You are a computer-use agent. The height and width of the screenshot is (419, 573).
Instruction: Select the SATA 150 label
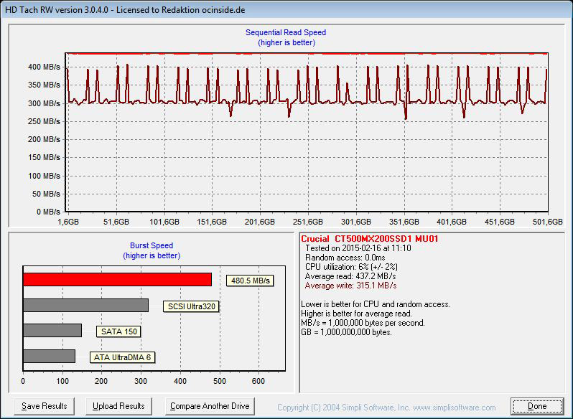120,331
